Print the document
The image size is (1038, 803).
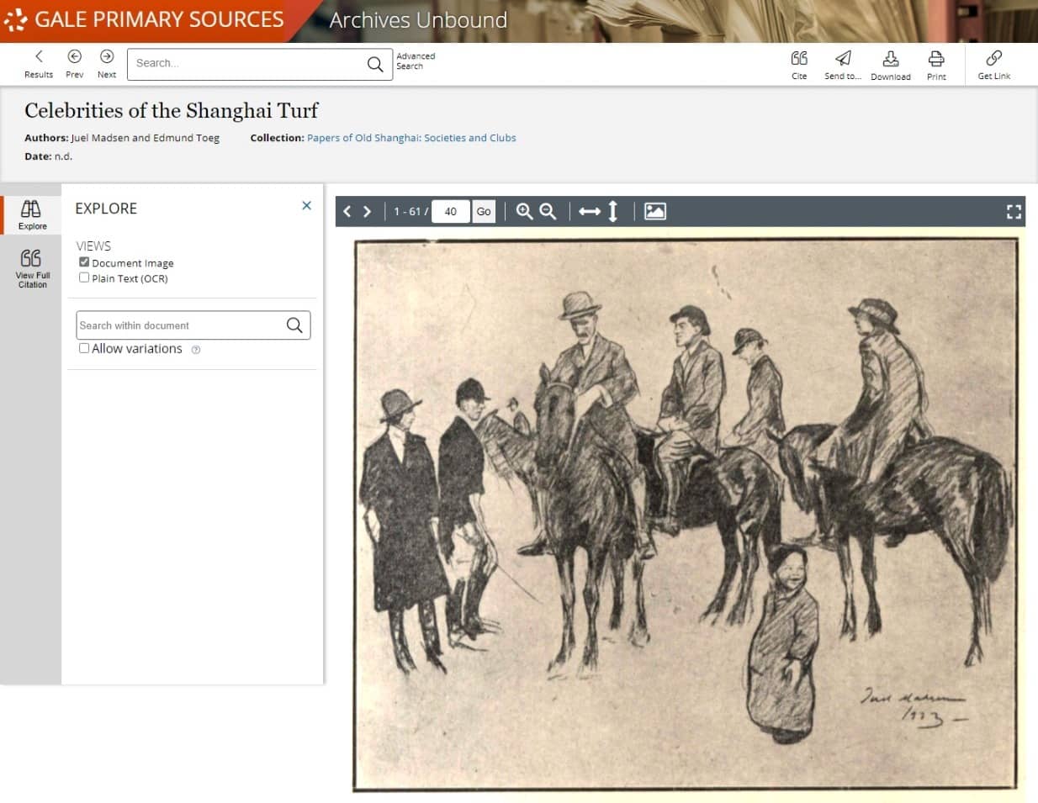(x=936, y=64)
